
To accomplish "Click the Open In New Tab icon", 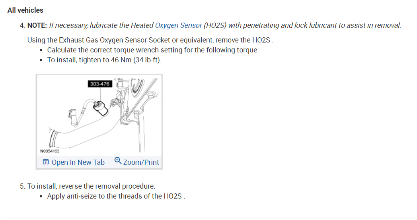I will point(46,162).
